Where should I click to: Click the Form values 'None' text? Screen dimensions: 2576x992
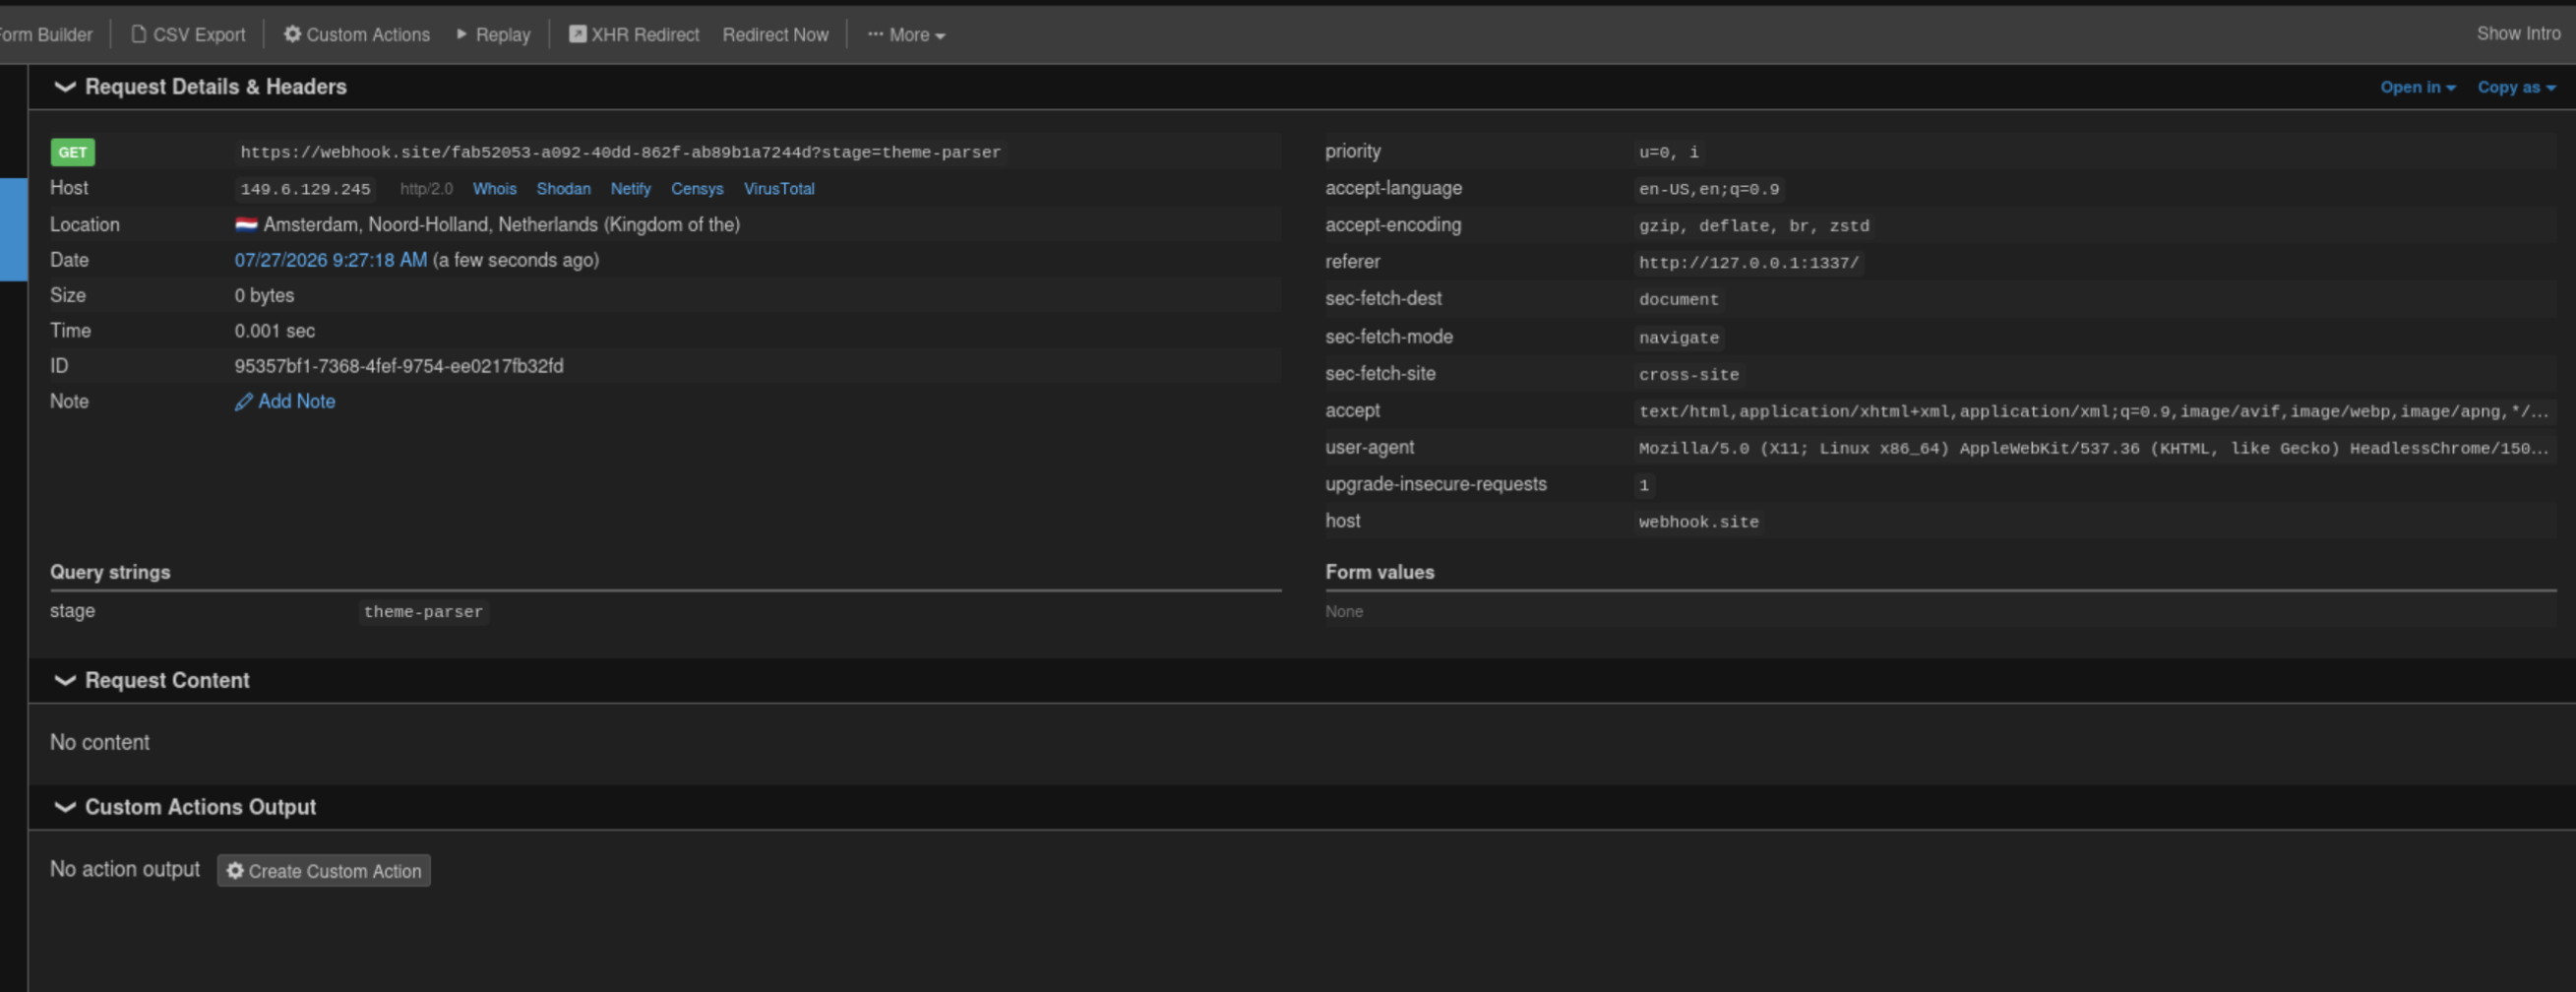1343,612
